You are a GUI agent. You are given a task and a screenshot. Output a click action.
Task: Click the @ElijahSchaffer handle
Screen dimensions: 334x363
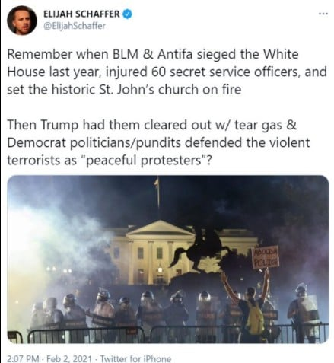75,26
